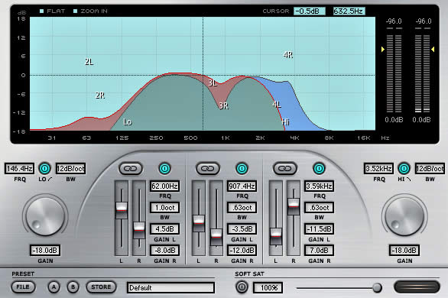Viewport: 448px width, 298px height.
Task: Click the link icon for the 62.00Hz band
Action: 131,168
